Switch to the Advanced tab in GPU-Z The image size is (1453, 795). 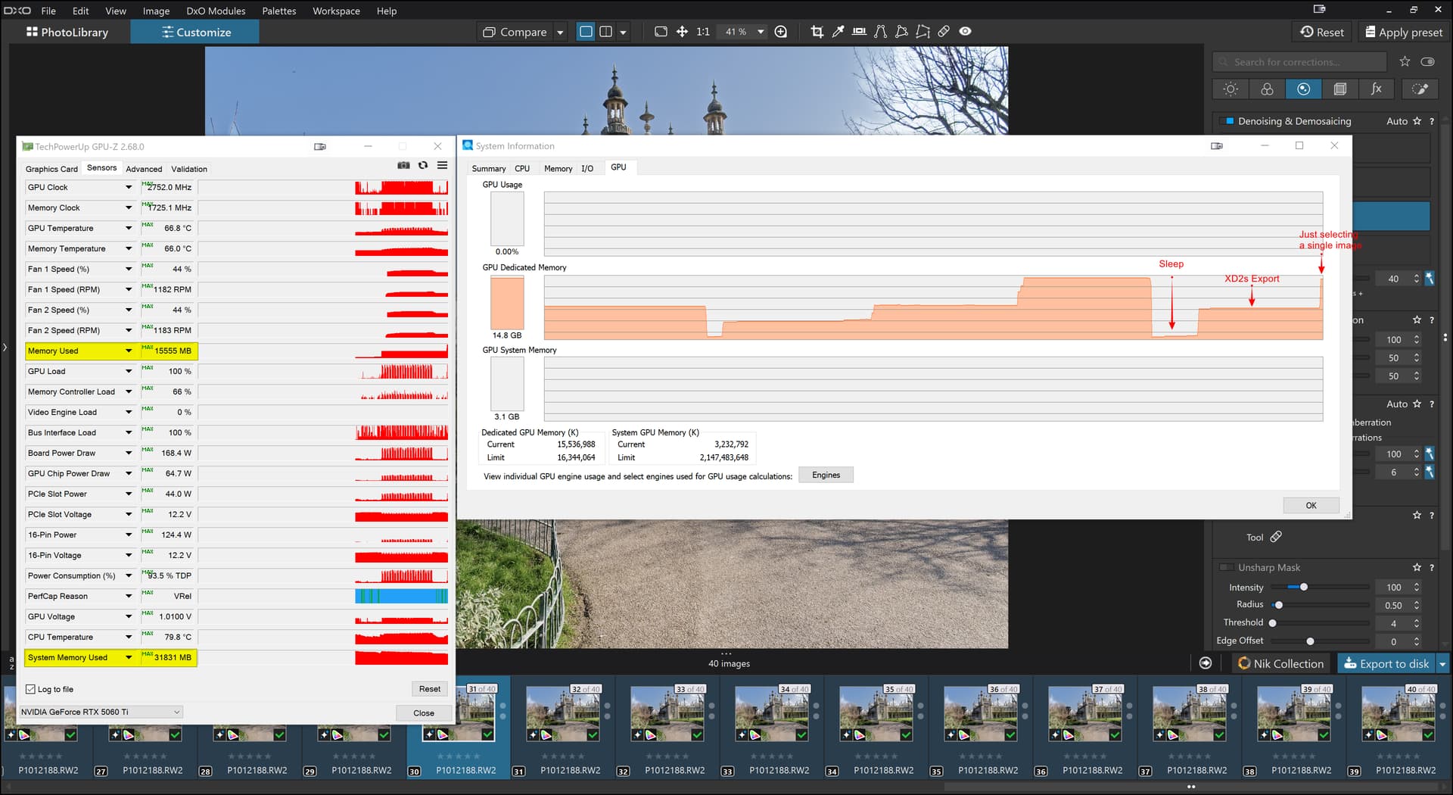(144, 169)
